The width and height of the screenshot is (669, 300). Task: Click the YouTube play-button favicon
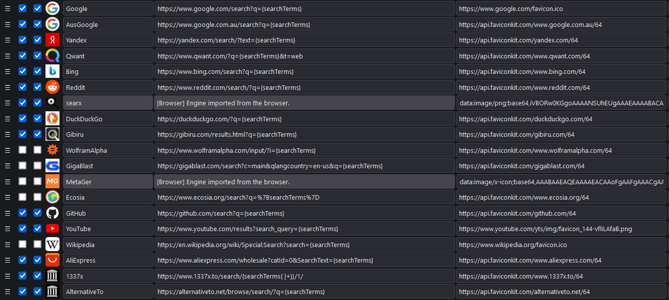[x=52, y=229]
